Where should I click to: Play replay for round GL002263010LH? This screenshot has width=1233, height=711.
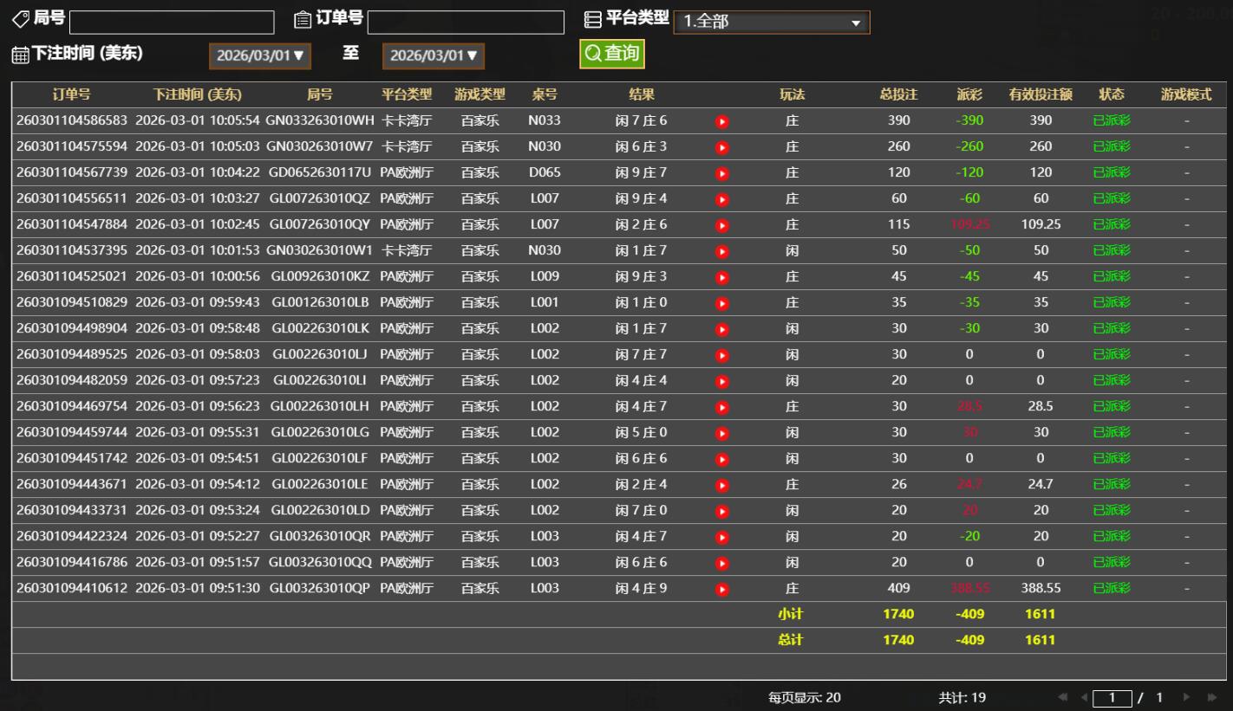coord(722,407)
